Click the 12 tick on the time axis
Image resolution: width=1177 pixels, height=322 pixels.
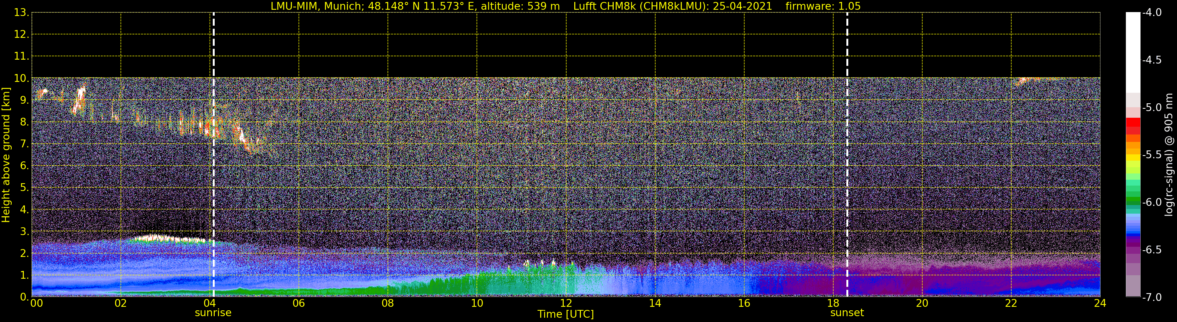tap(566, 303)
